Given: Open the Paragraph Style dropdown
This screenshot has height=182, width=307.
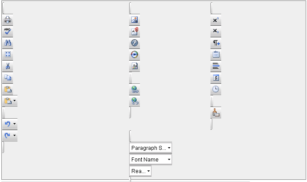Looking at the screenshot, I should point(150,148).
